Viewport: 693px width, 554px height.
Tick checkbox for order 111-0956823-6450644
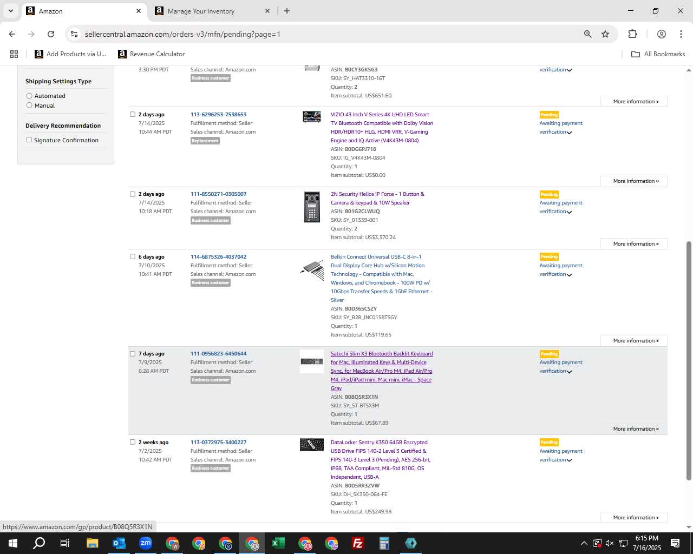(132, 353)
